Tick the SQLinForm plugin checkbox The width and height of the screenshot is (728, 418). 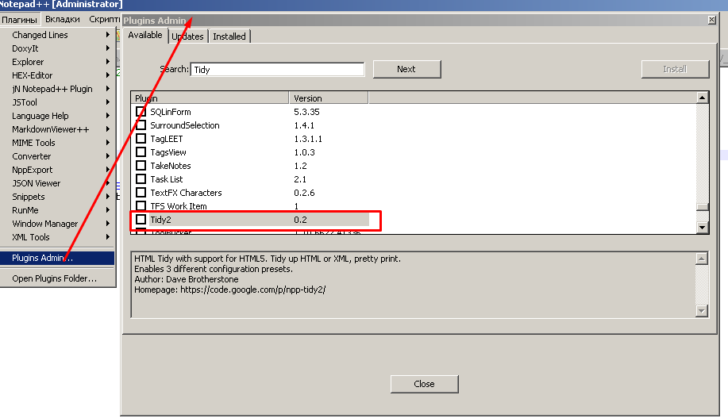point(141,112)
